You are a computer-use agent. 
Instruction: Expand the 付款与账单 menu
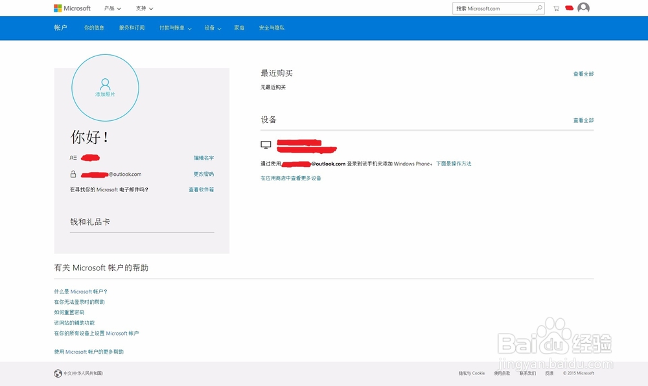(x=175, y=28)
